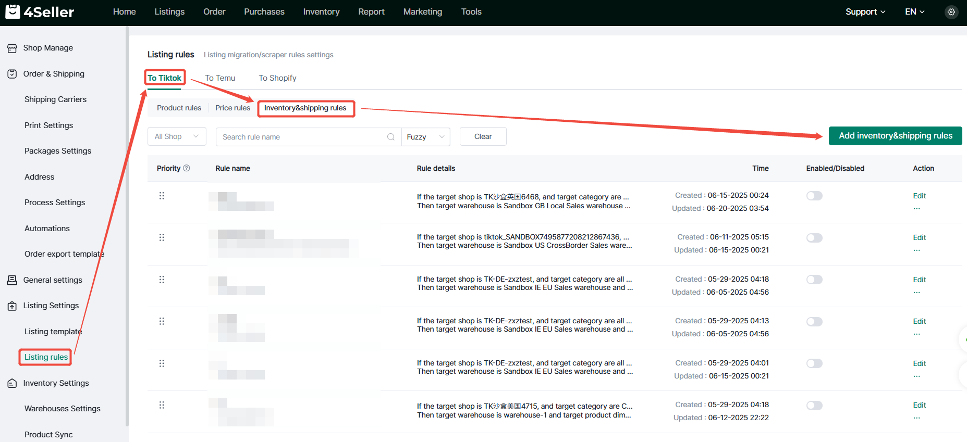Open the Home menu
The height and width of the screenshot is (442, 967).
pyautogui.click(x=125, y=11)
